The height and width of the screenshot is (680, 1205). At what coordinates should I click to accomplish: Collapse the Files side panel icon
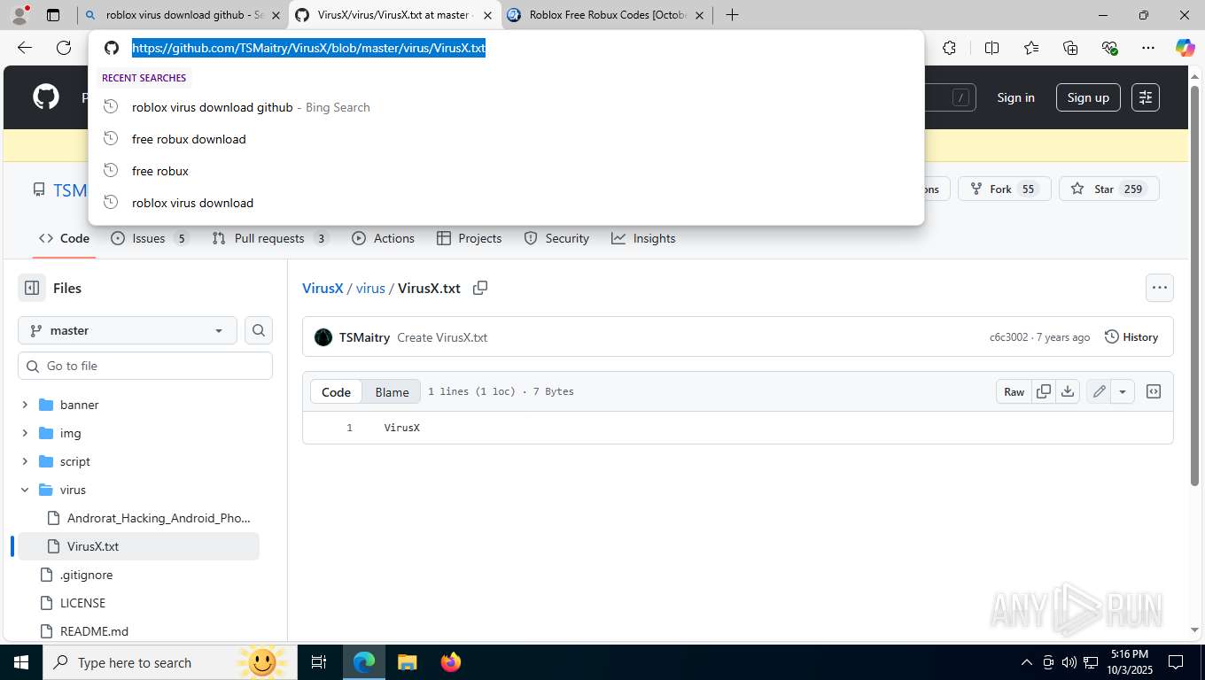(32, 288)
